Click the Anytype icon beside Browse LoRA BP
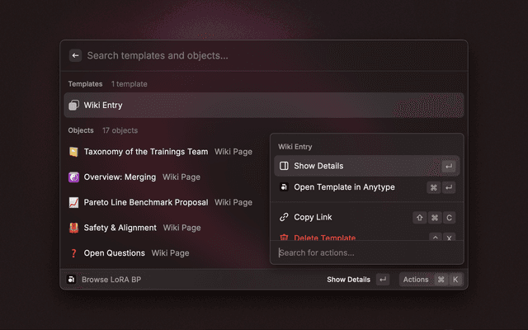Image resolution: width=528 pixels, height=330 pixels. [72, 280]
